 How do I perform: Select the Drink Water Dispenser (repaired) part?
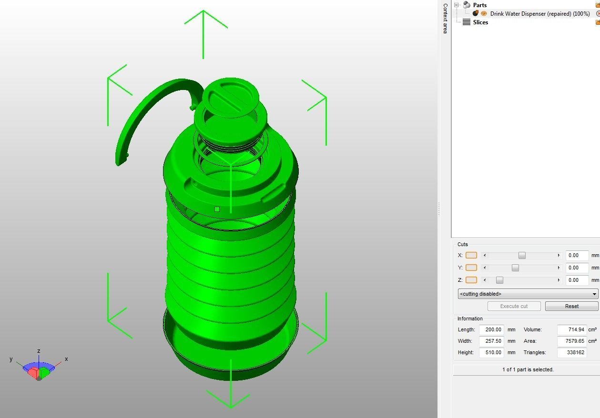[540, 14]
